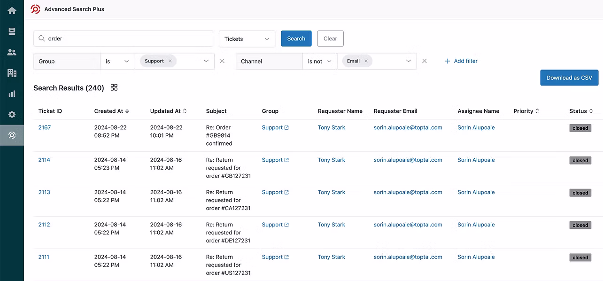Open the Views inbox icon in sidebar

tap(12, 31)
